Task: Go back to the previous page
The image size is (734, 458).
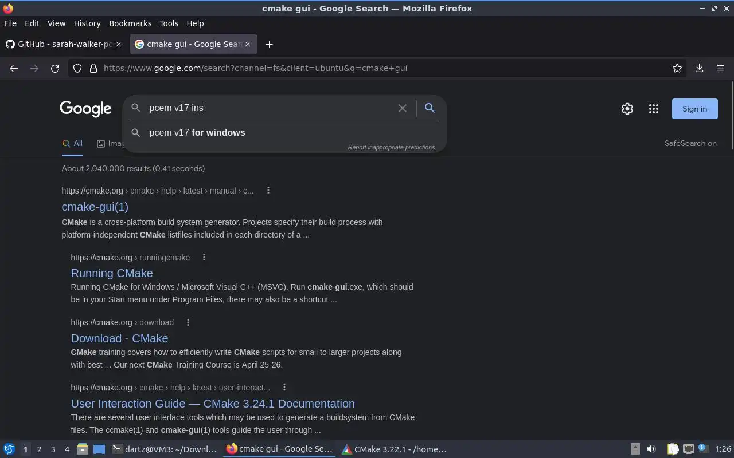Action: (14, 68)
